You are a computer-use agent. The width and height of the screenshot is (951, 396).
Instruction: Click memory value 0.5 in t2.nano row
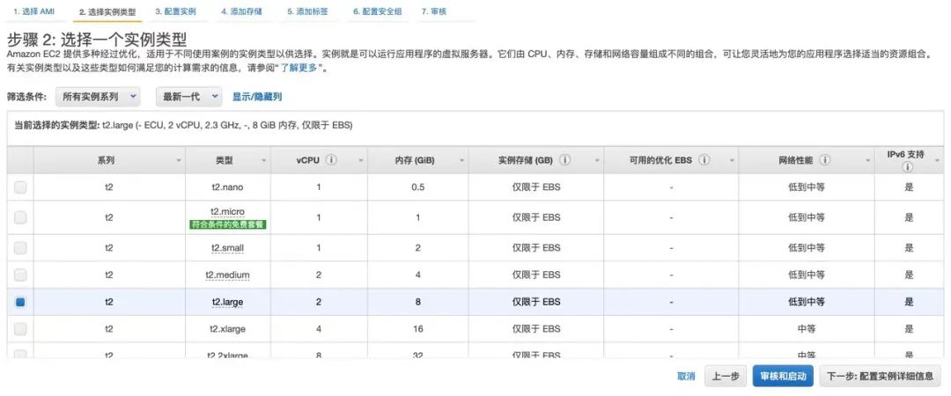tap(418, 187)
